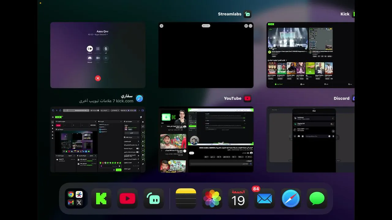Viewport: 392px width, 220px height.
Task: Switch to the black Streamlabs window card
Action: click(x=206, y=55)
